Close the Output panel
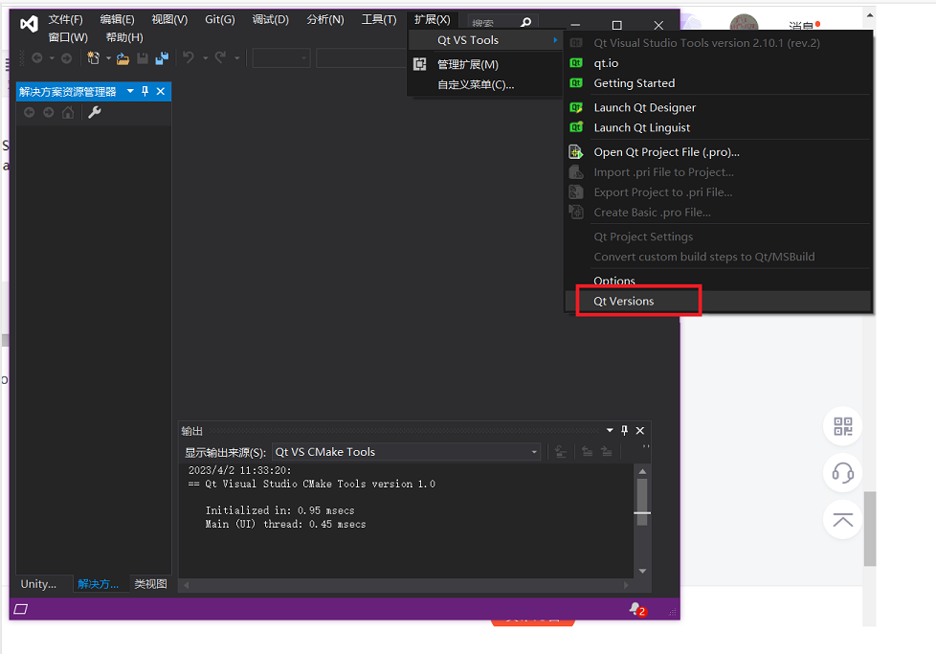Viewport: 936px width, 654px height. 640,430
